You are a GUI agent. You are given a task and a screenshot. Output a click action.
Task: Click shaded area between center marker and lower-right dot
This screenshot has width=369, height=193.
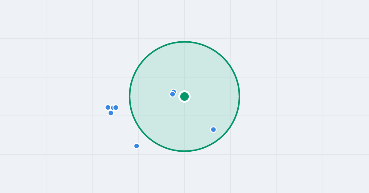coord(199,113)
